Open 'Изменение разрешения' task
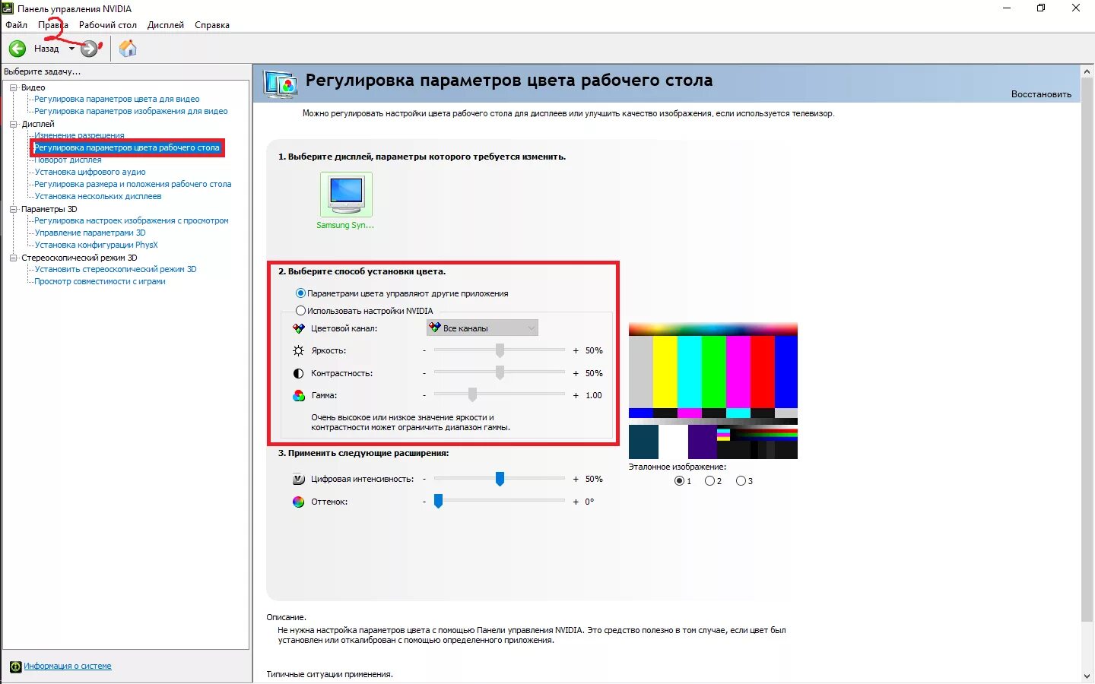 tap(79, 135)
